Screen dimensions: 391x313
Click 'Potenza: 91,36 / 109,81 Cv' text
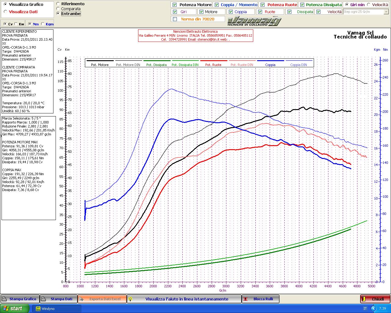click(23, 146)
